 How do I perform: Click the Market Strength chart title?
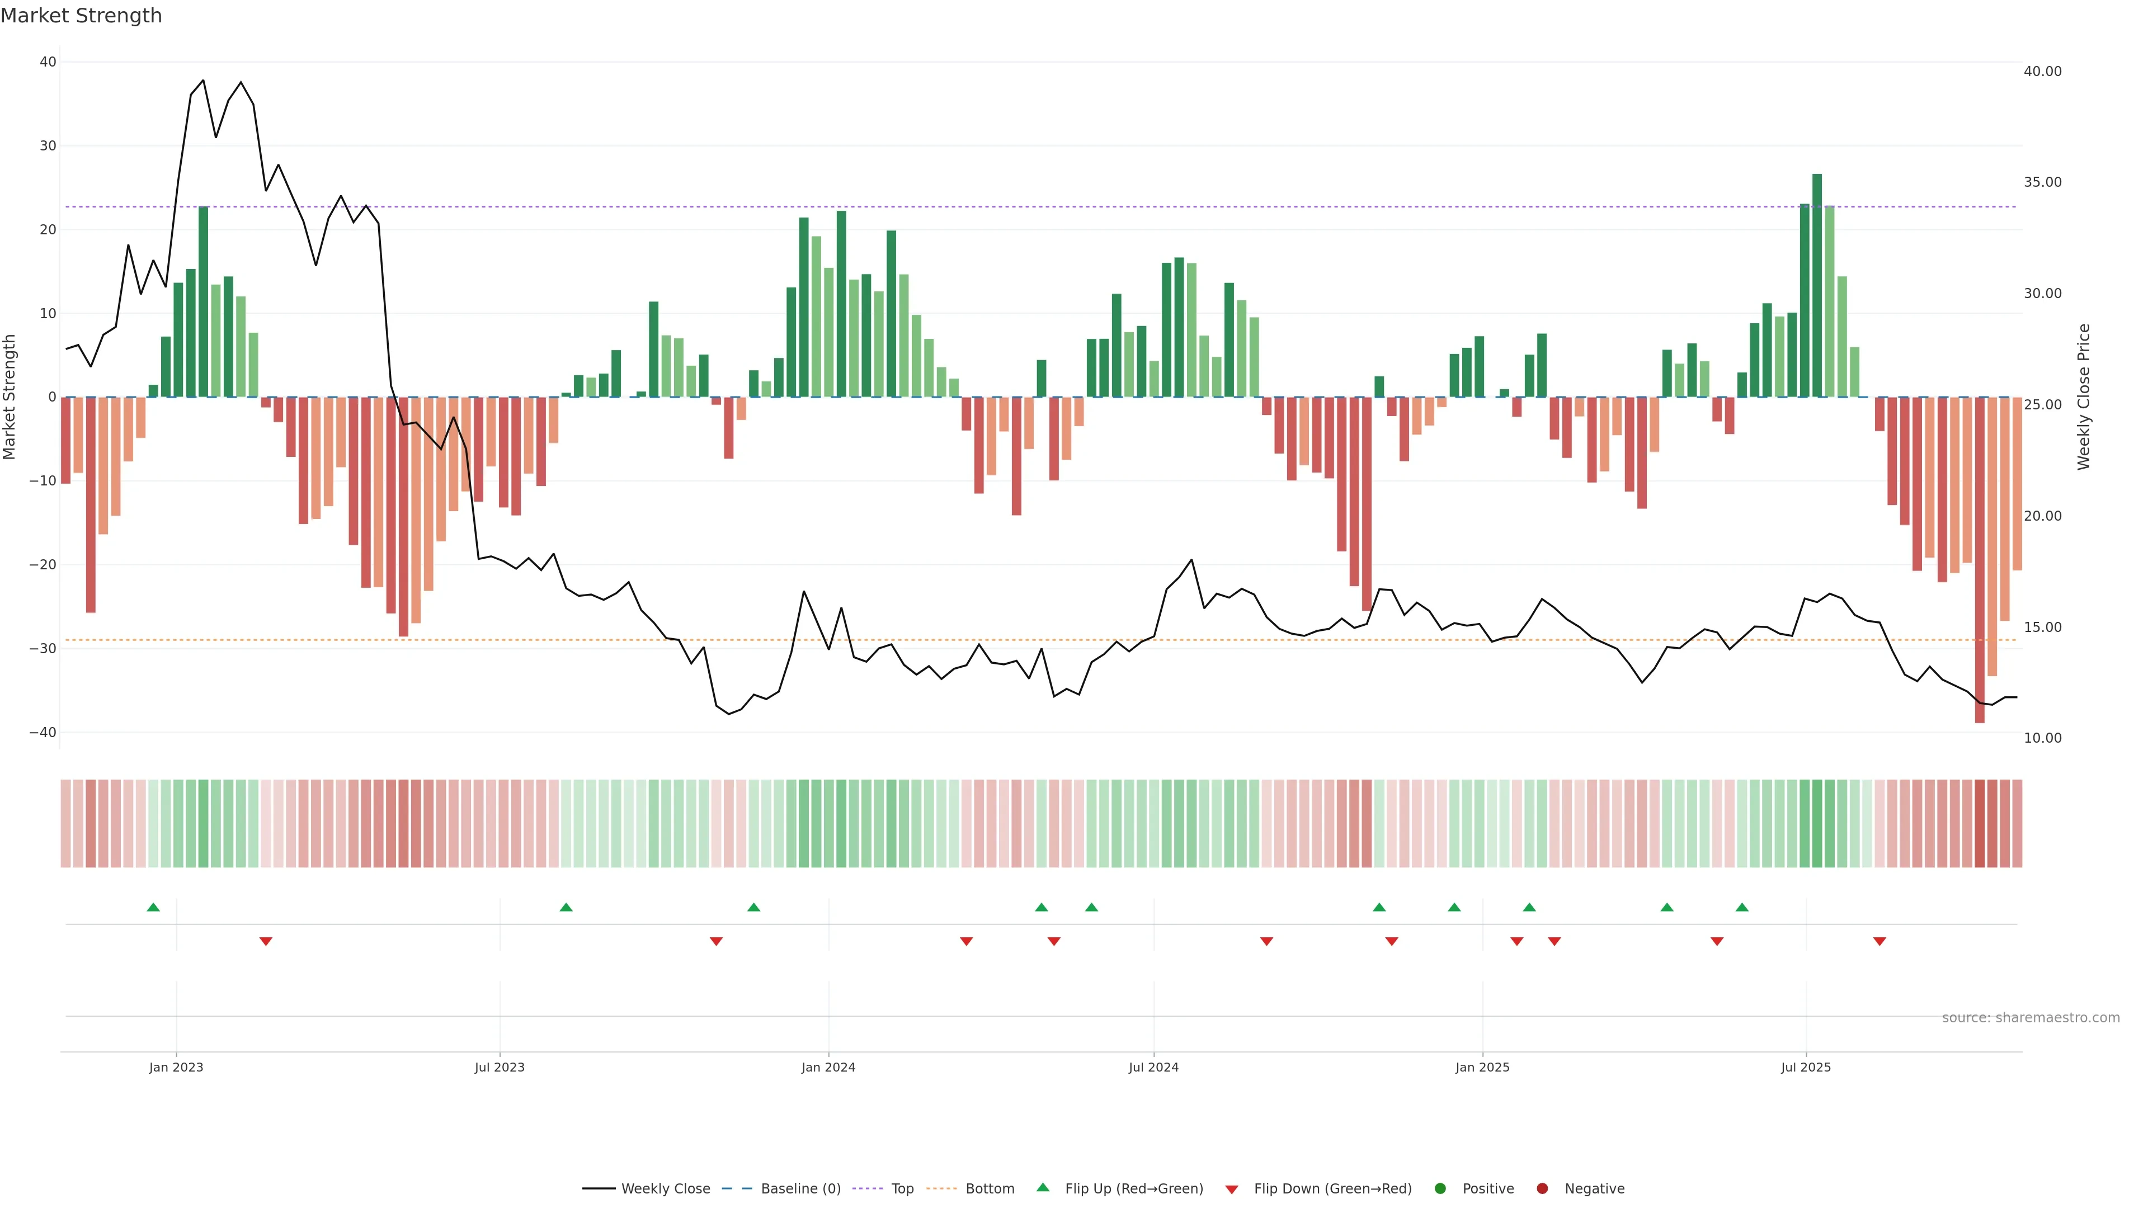pos(81,16)
